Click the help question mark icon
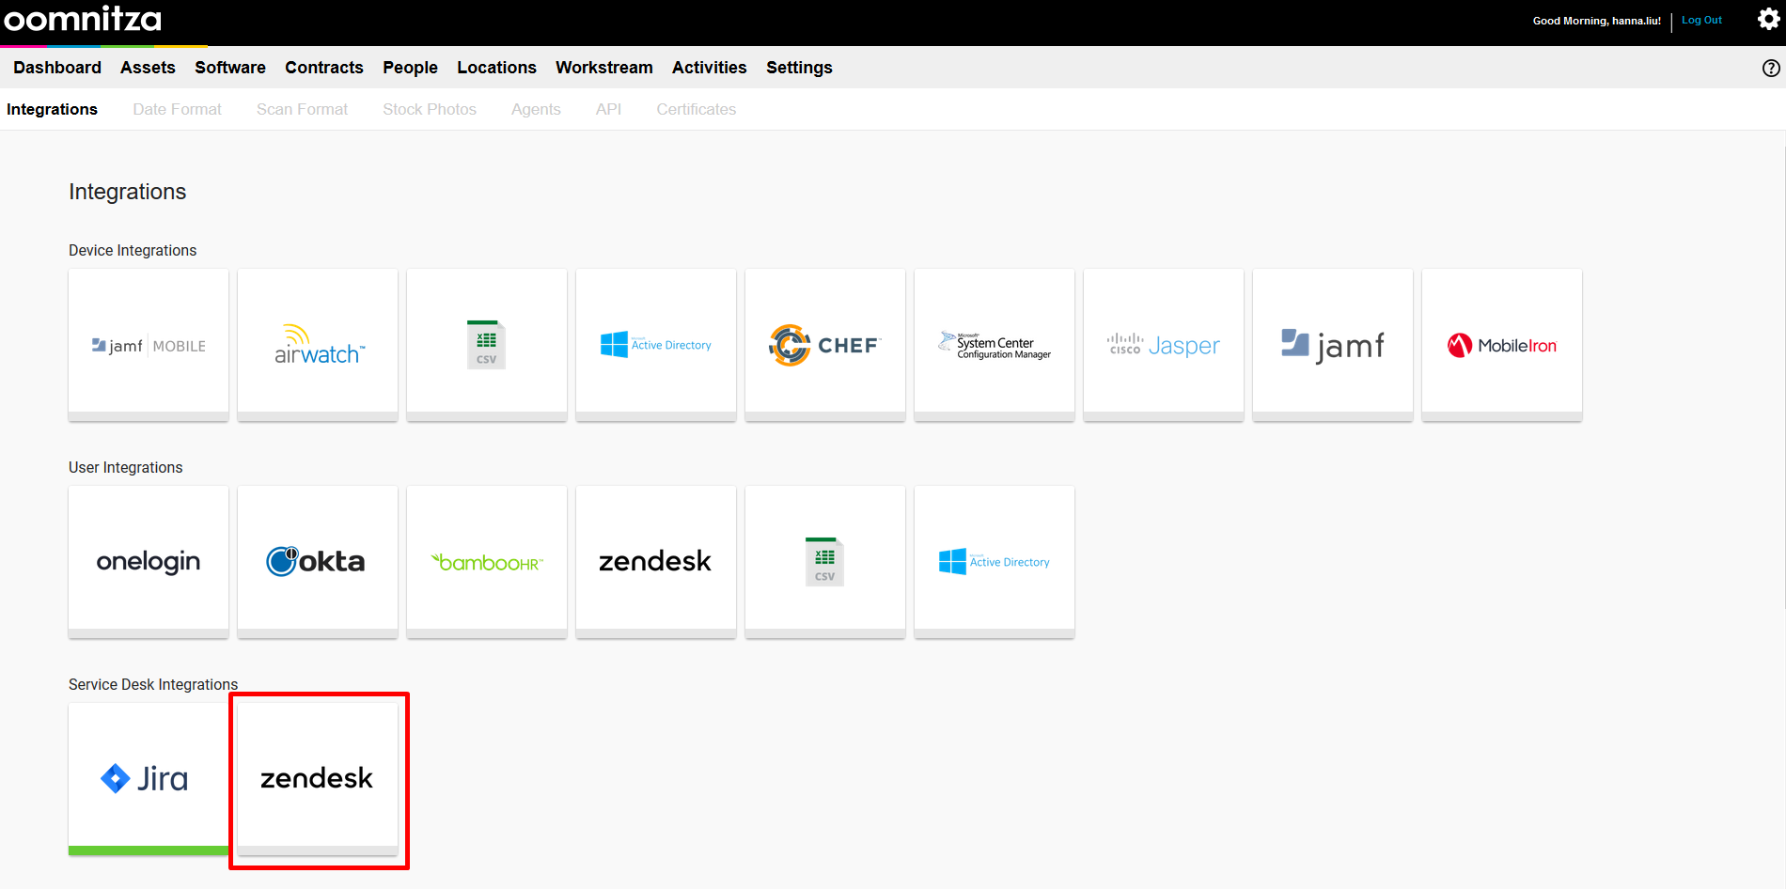The width and height of the screenshot is (1786, 889). [1771, 68]
